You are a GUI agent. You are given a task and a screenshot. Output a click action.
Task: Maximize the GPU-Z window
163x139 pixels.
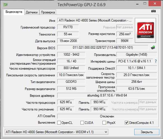click(x=145, y=4)
